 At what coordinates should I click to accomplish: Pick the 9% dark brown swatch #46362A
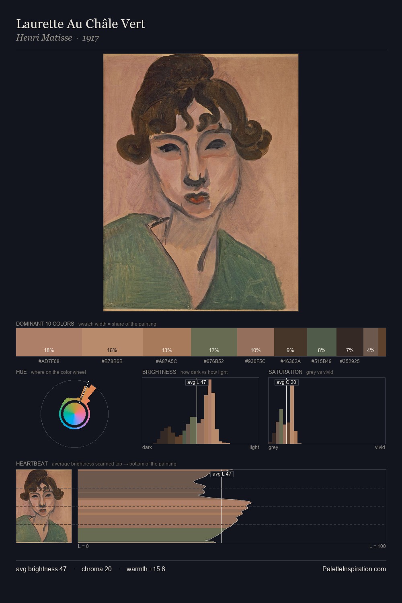tap(291, 342)
